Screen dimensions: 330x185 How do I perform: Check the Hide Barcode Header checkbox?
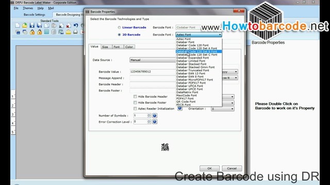[135, 97]
